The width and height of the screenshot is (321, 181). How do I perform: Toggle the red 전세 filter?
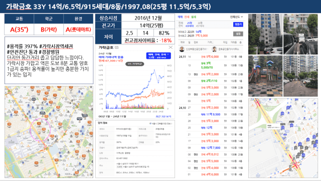tap(187, 17)
